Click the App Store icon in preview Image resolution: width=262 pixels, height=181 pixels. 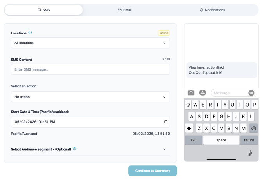tap(203, 93)
